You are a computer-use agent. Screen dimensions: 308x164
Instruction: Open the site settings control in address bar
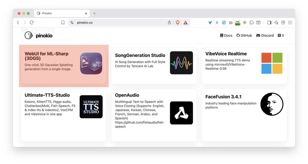[72, 23]
